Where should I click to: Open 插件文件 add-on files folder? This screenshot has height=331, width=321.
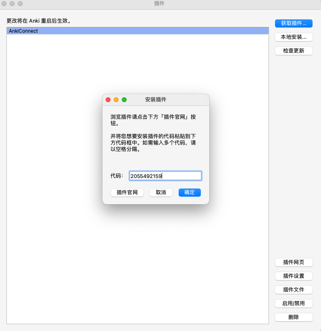pos(294,290)
